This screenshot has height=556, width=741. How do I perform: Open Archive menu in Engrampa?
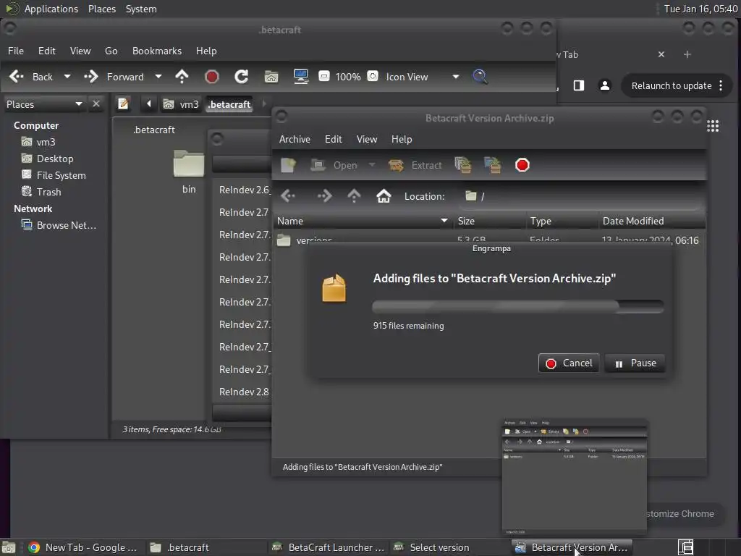(295, 139)
